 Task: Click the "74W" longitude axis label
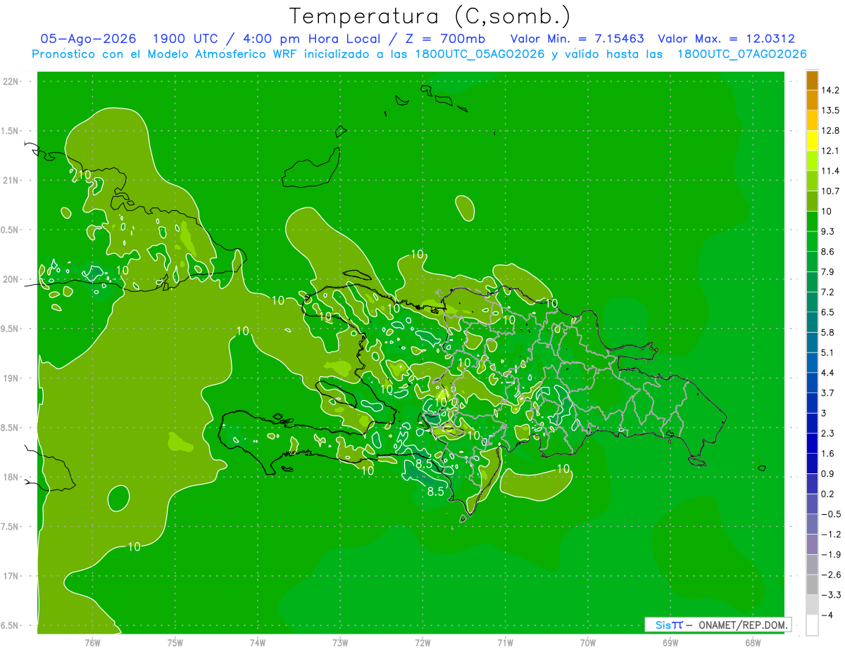[x=258, y=644]
